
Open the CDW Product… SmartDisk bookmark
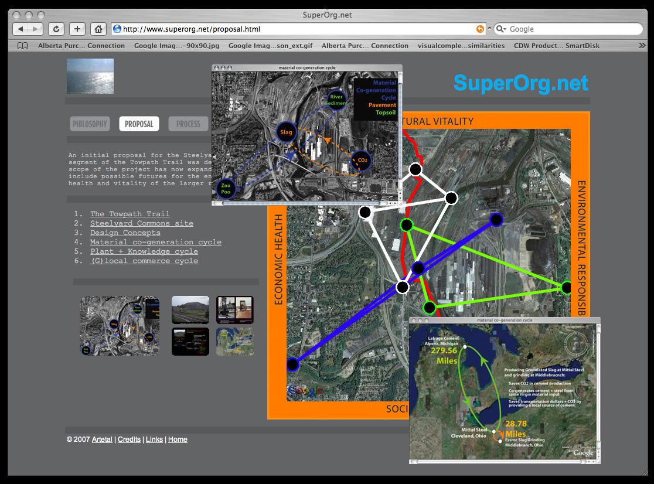pos(556,46)
